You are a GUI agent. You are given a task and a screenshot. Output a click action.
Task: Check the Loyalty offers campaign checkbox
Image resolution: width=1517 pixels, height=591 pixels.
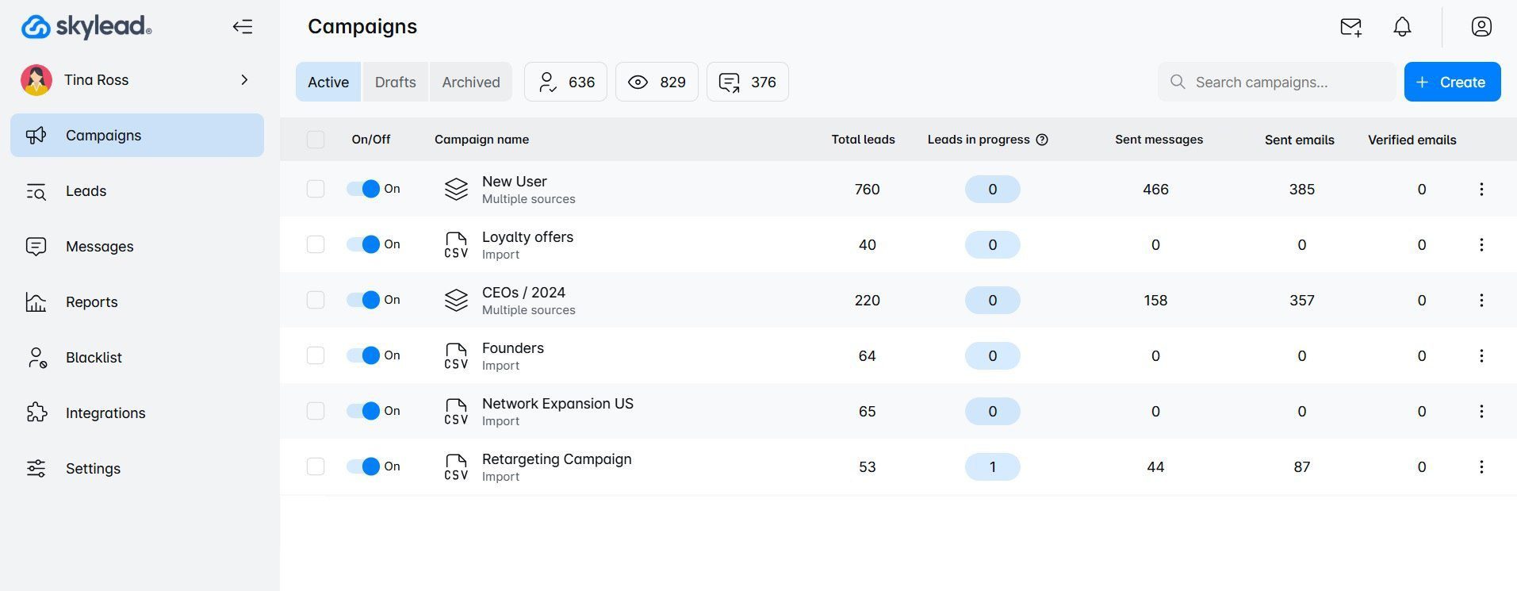click(316, 244)
